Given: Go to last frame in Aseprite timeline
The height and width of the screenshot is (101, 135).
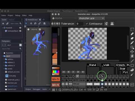Looking at the screenshot, I should coord(83,72).
